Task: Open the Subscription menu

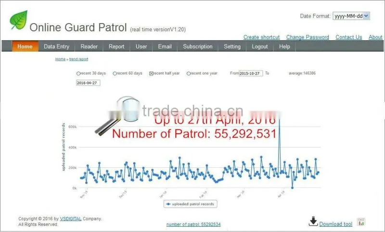Action: click(198, 46)
